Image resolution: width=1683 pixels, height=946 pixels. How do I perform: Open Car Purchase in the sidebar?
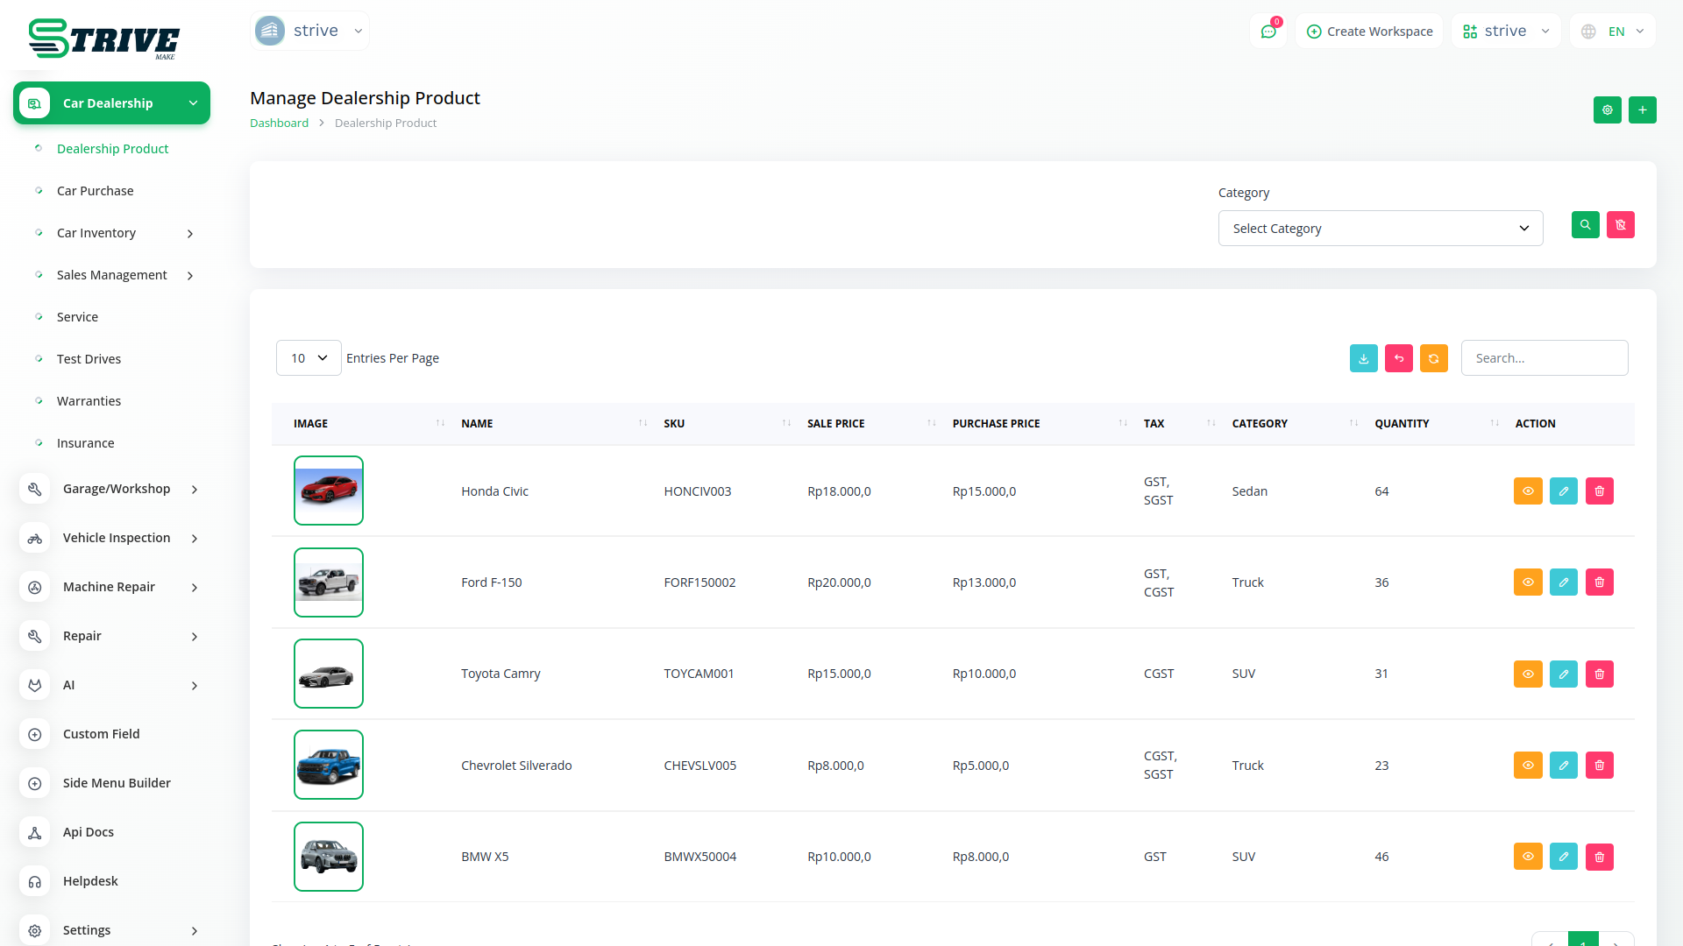click(96, 191)
